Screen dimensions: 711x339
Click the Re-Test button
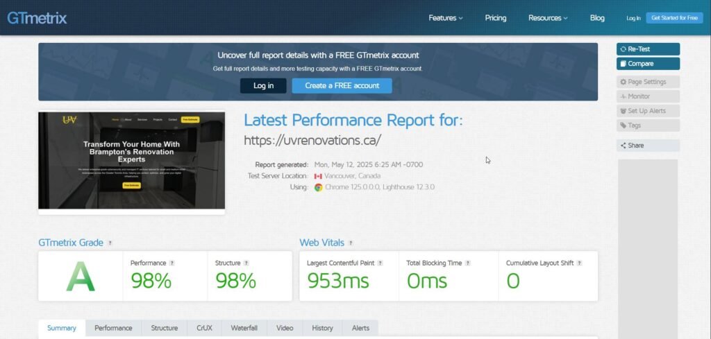click(648, 49)
